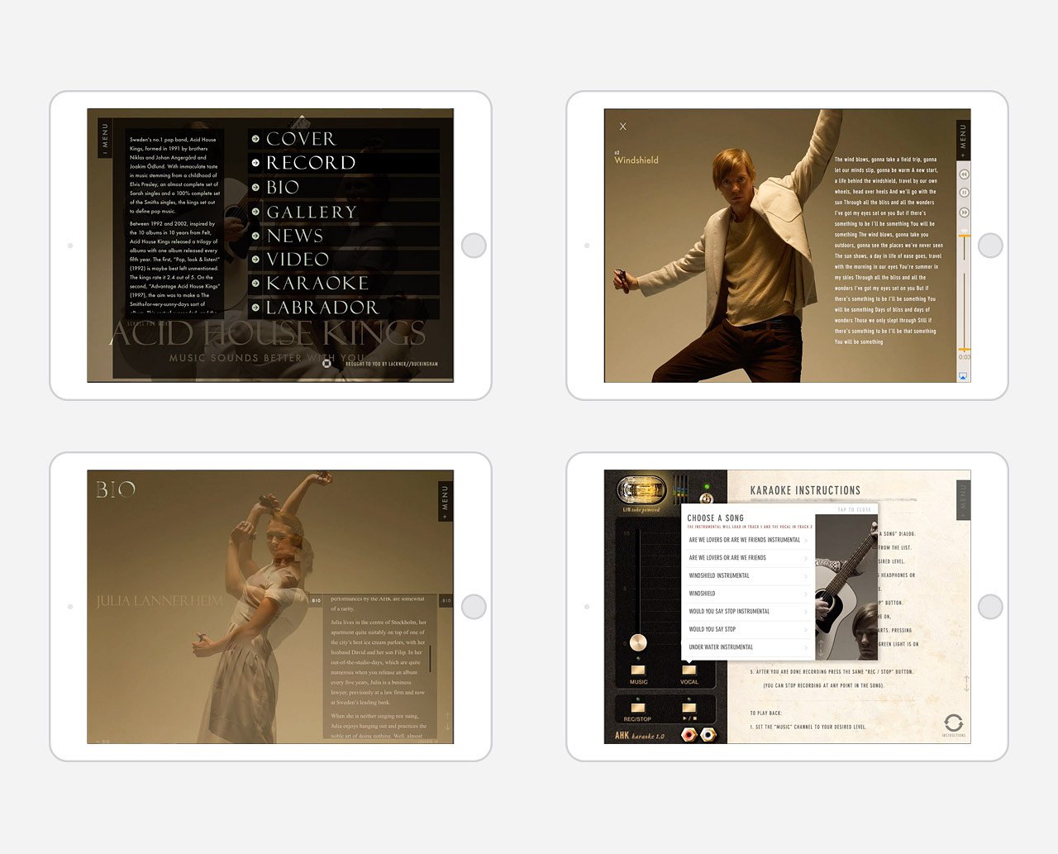Image resolution: width=1058 pixels, height=854 pixels.
Task: Toggle the MUSIC channel button
Action: [x=638, y=670]
